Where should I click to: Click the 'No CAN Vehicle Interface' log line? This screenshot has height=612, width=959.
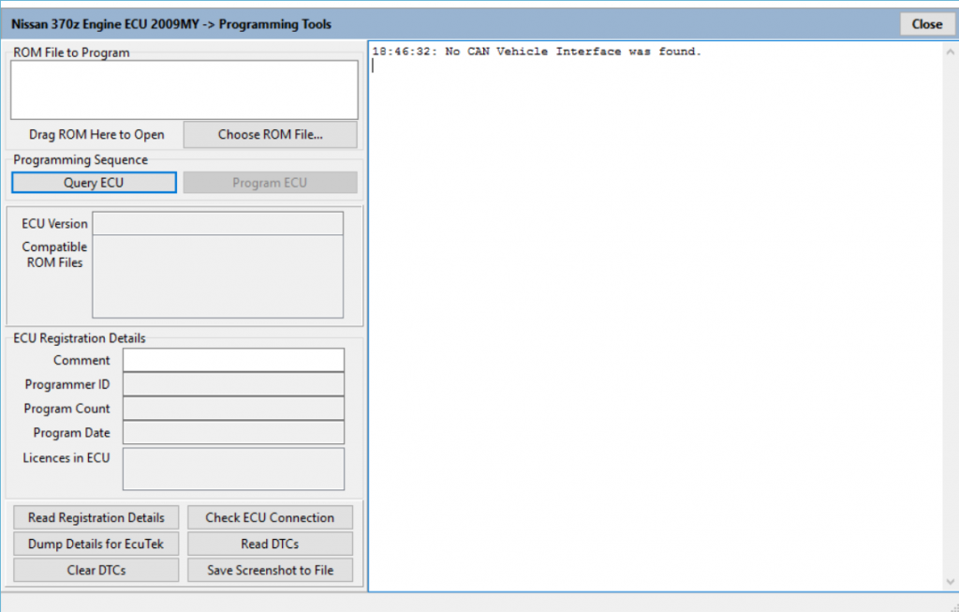point(536,52)
